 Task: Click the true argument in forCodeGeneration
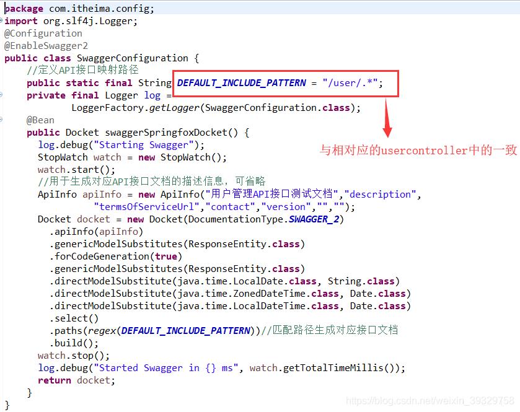pyautogui.click(x=166, y=256)
